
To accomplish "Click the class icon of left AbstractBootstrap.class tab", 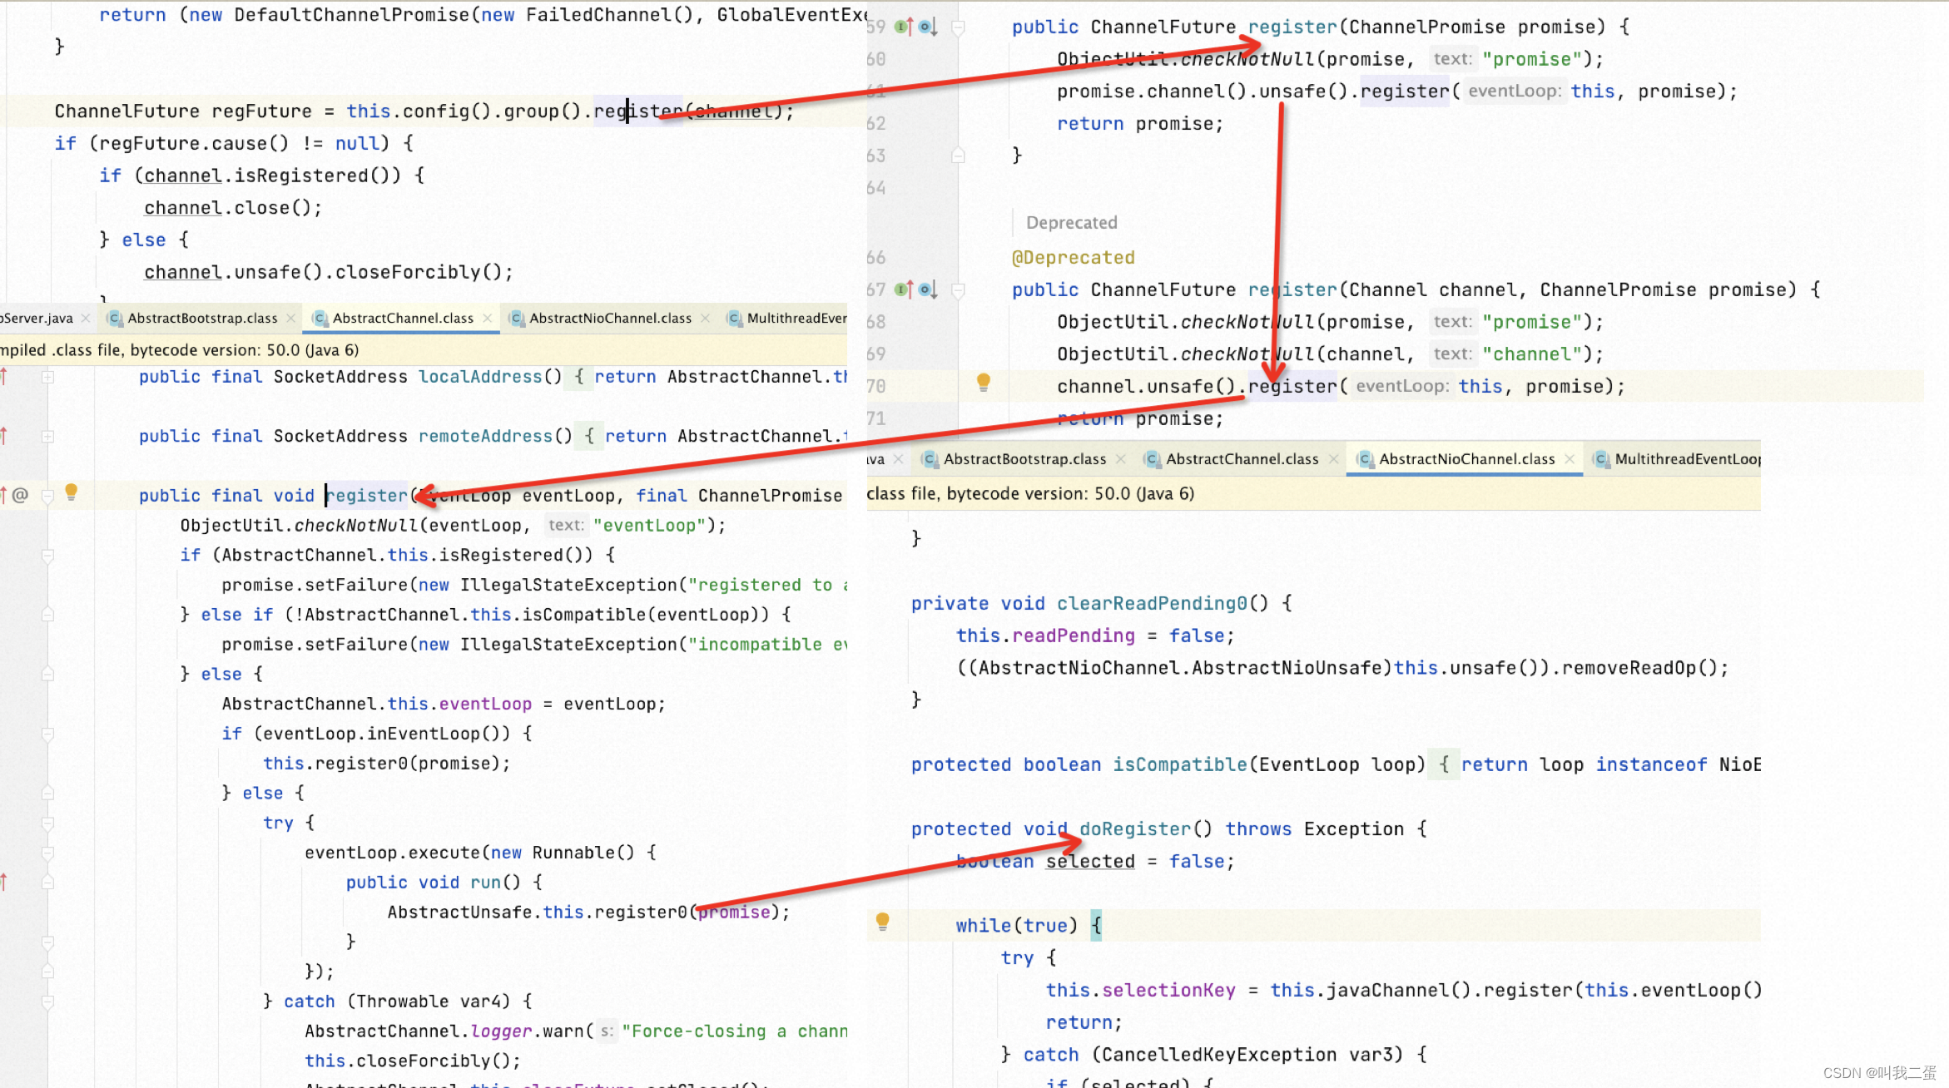I will pos(116,319).
